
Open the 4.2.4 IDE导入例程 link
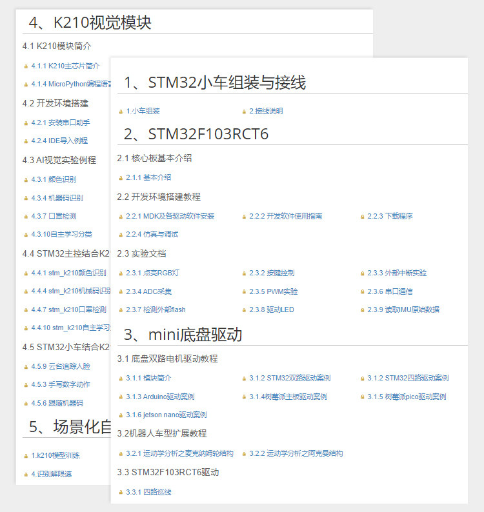(59, 141)
